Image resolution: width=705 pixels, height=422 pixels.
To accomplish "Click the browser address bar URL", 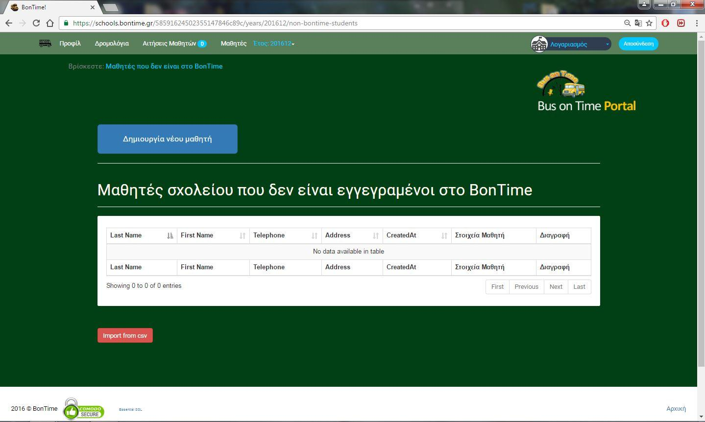I will click(215, 23).
